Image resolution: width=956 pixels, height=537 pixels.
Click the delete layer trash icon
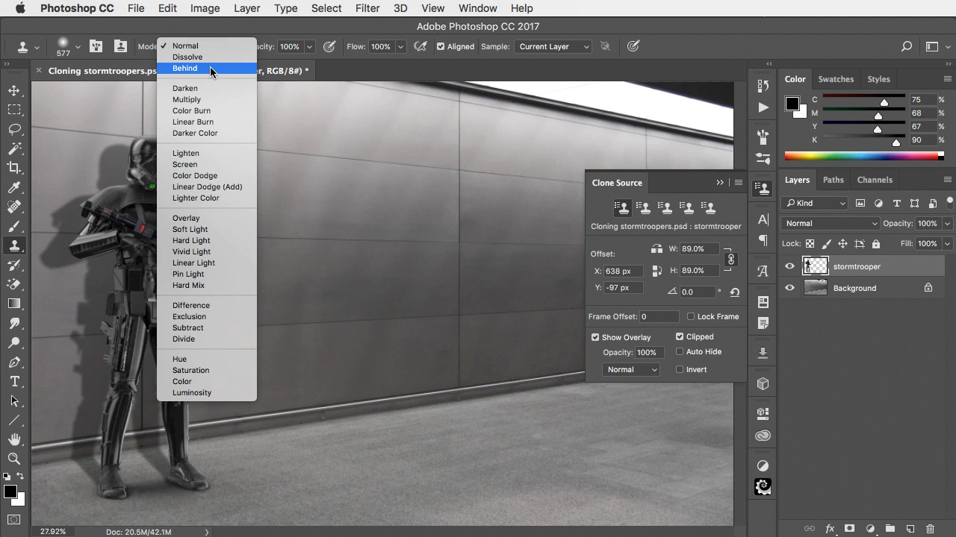pyautogui.click(x=930, y=529)
